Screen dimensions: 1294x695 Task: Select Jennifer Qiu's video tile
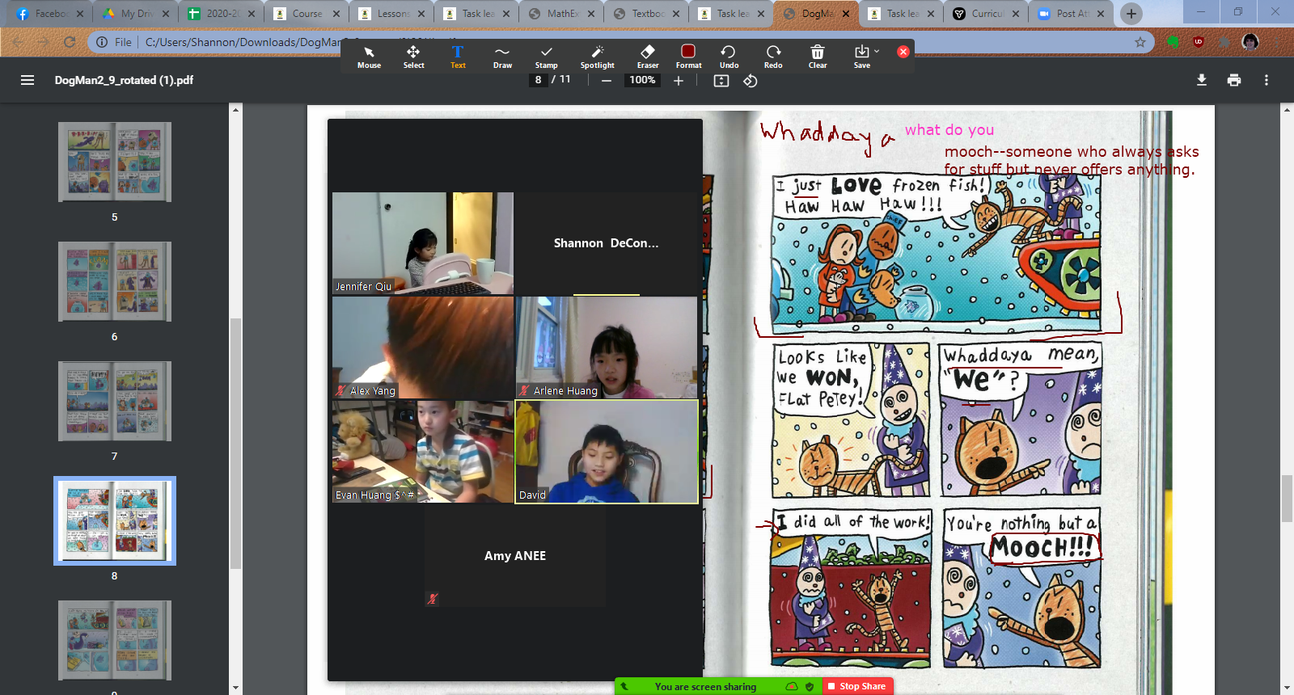(423, 243)
